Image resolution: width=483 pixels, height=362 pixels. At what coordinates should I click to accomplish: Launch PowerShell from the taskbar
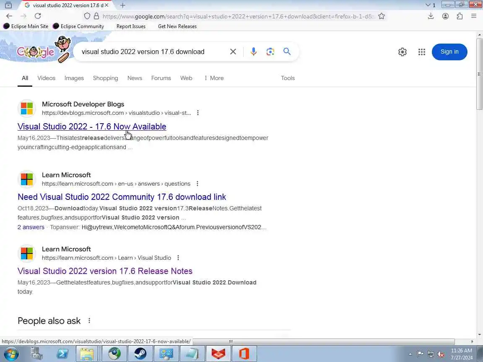pyautogui.click(x=62, y=353)
